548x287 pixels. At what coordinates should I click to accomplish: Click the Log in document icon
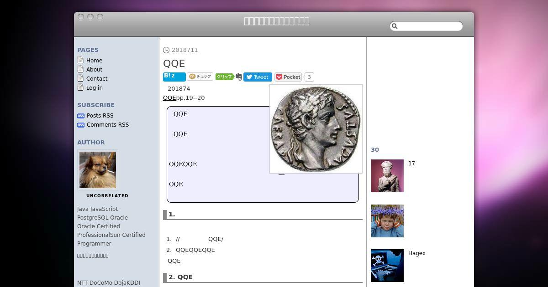point(80,87)
